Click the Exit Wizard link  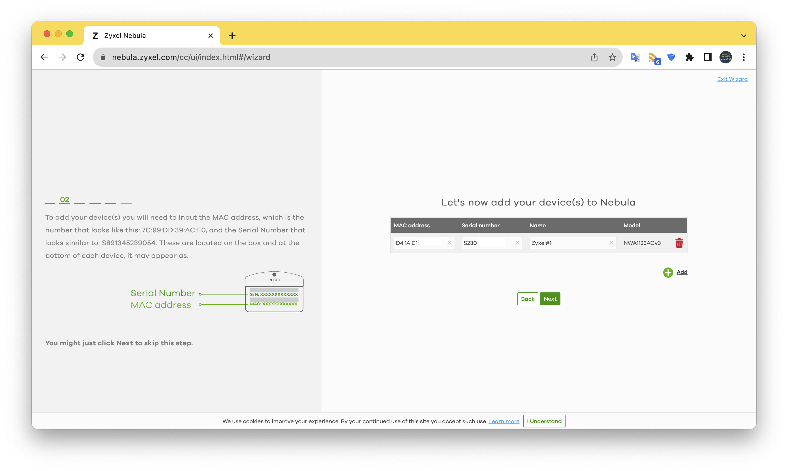tap(732, 79)
